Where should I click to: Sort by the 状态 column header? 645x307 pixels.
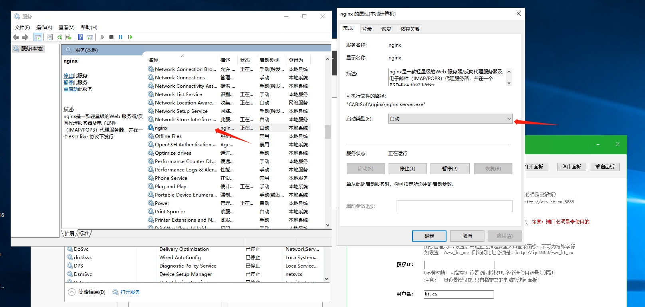pos(247,60)
